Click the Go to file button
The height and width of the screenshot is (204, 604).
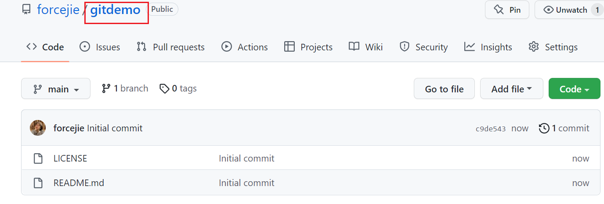[444, 89]
